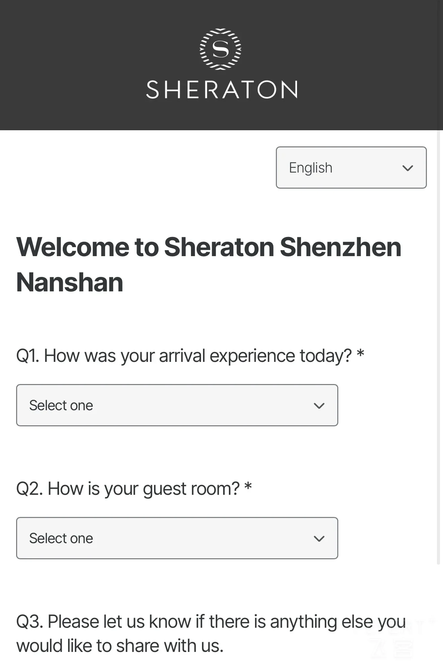Open the arrival experience Select one dropdown
The height and width of the screenshot is (665, 443).
point(177,405)
